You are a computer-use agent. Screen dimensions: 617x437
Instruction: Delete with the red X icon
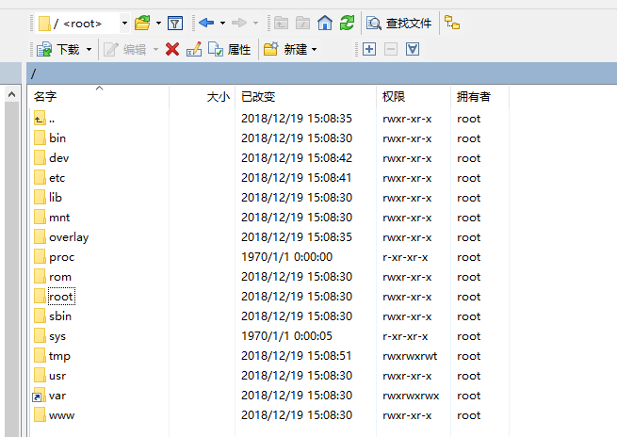(172, 50)
